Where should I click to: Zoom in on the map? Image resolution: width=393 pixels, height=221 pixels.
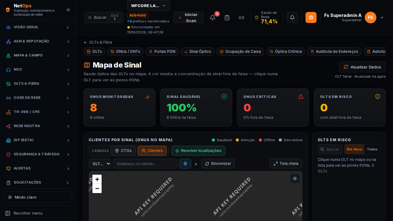(97, 179)
